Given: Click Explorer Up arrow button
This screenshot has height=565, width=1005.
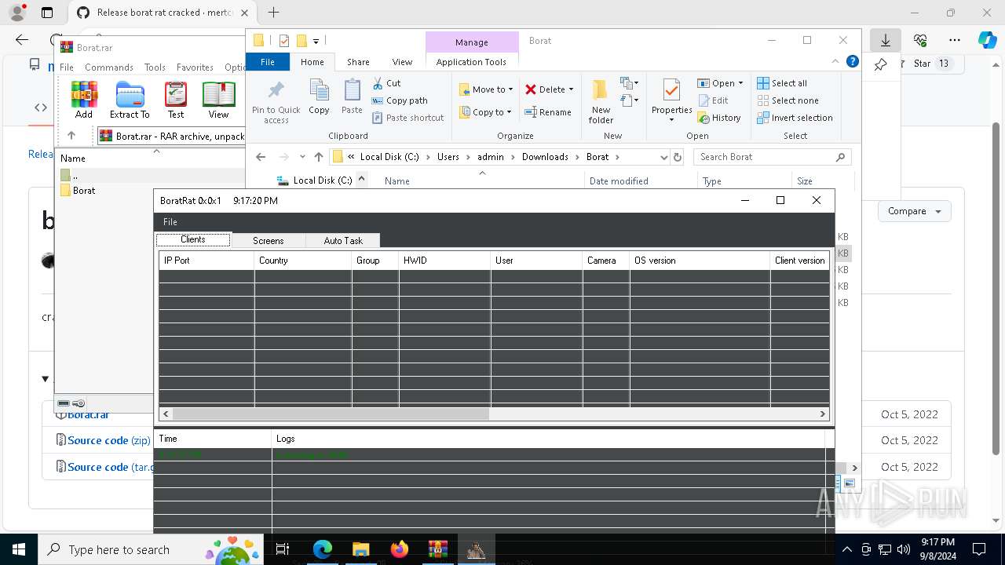Looking at the screenshot, I should [x=319, y=157].
